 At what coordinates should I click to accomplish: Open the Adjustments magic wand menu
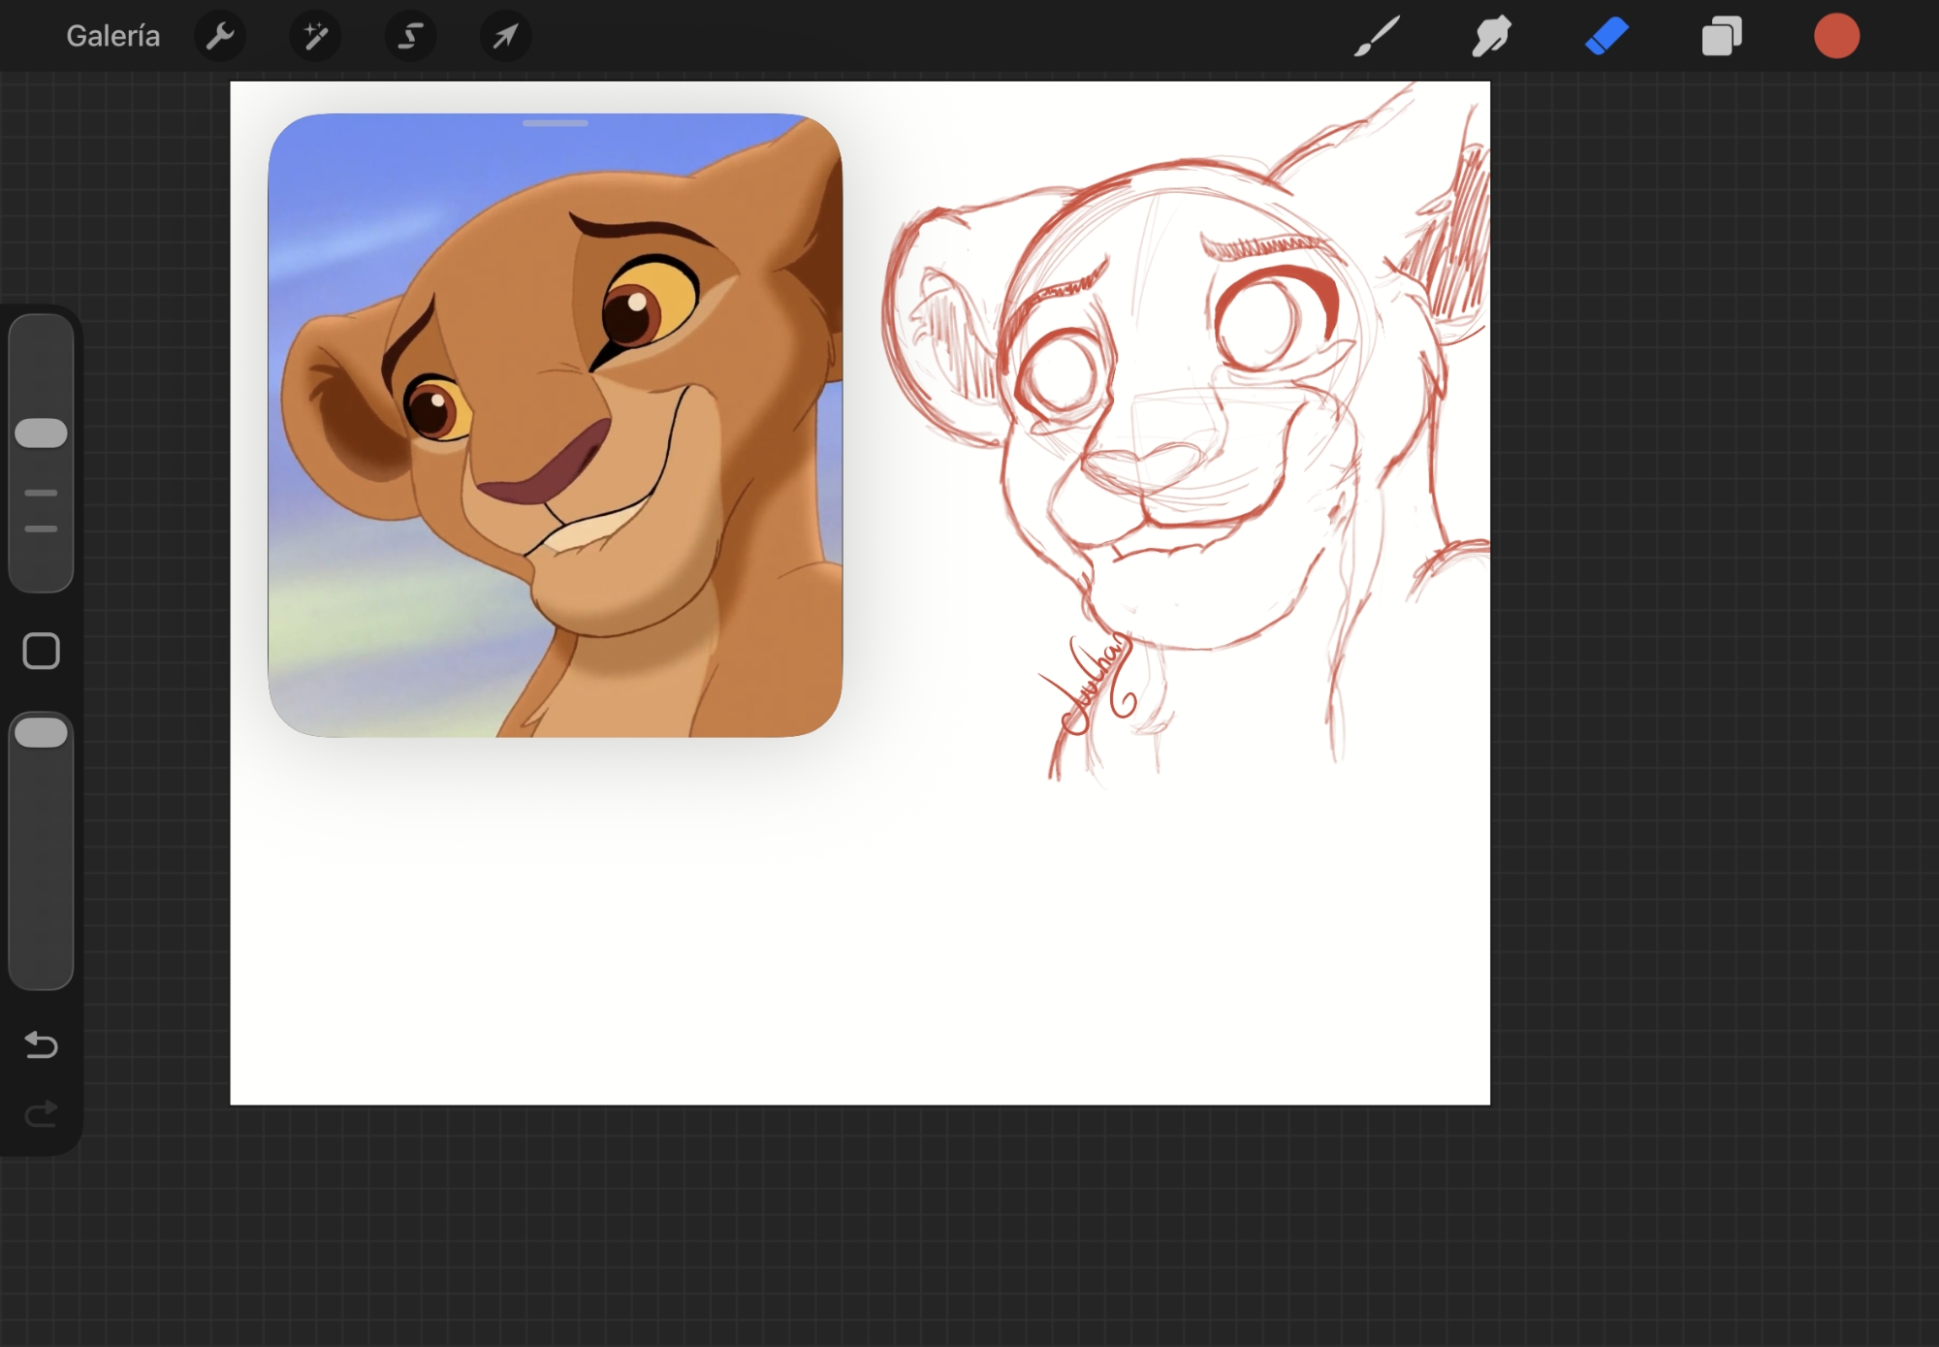click(315, 37)
